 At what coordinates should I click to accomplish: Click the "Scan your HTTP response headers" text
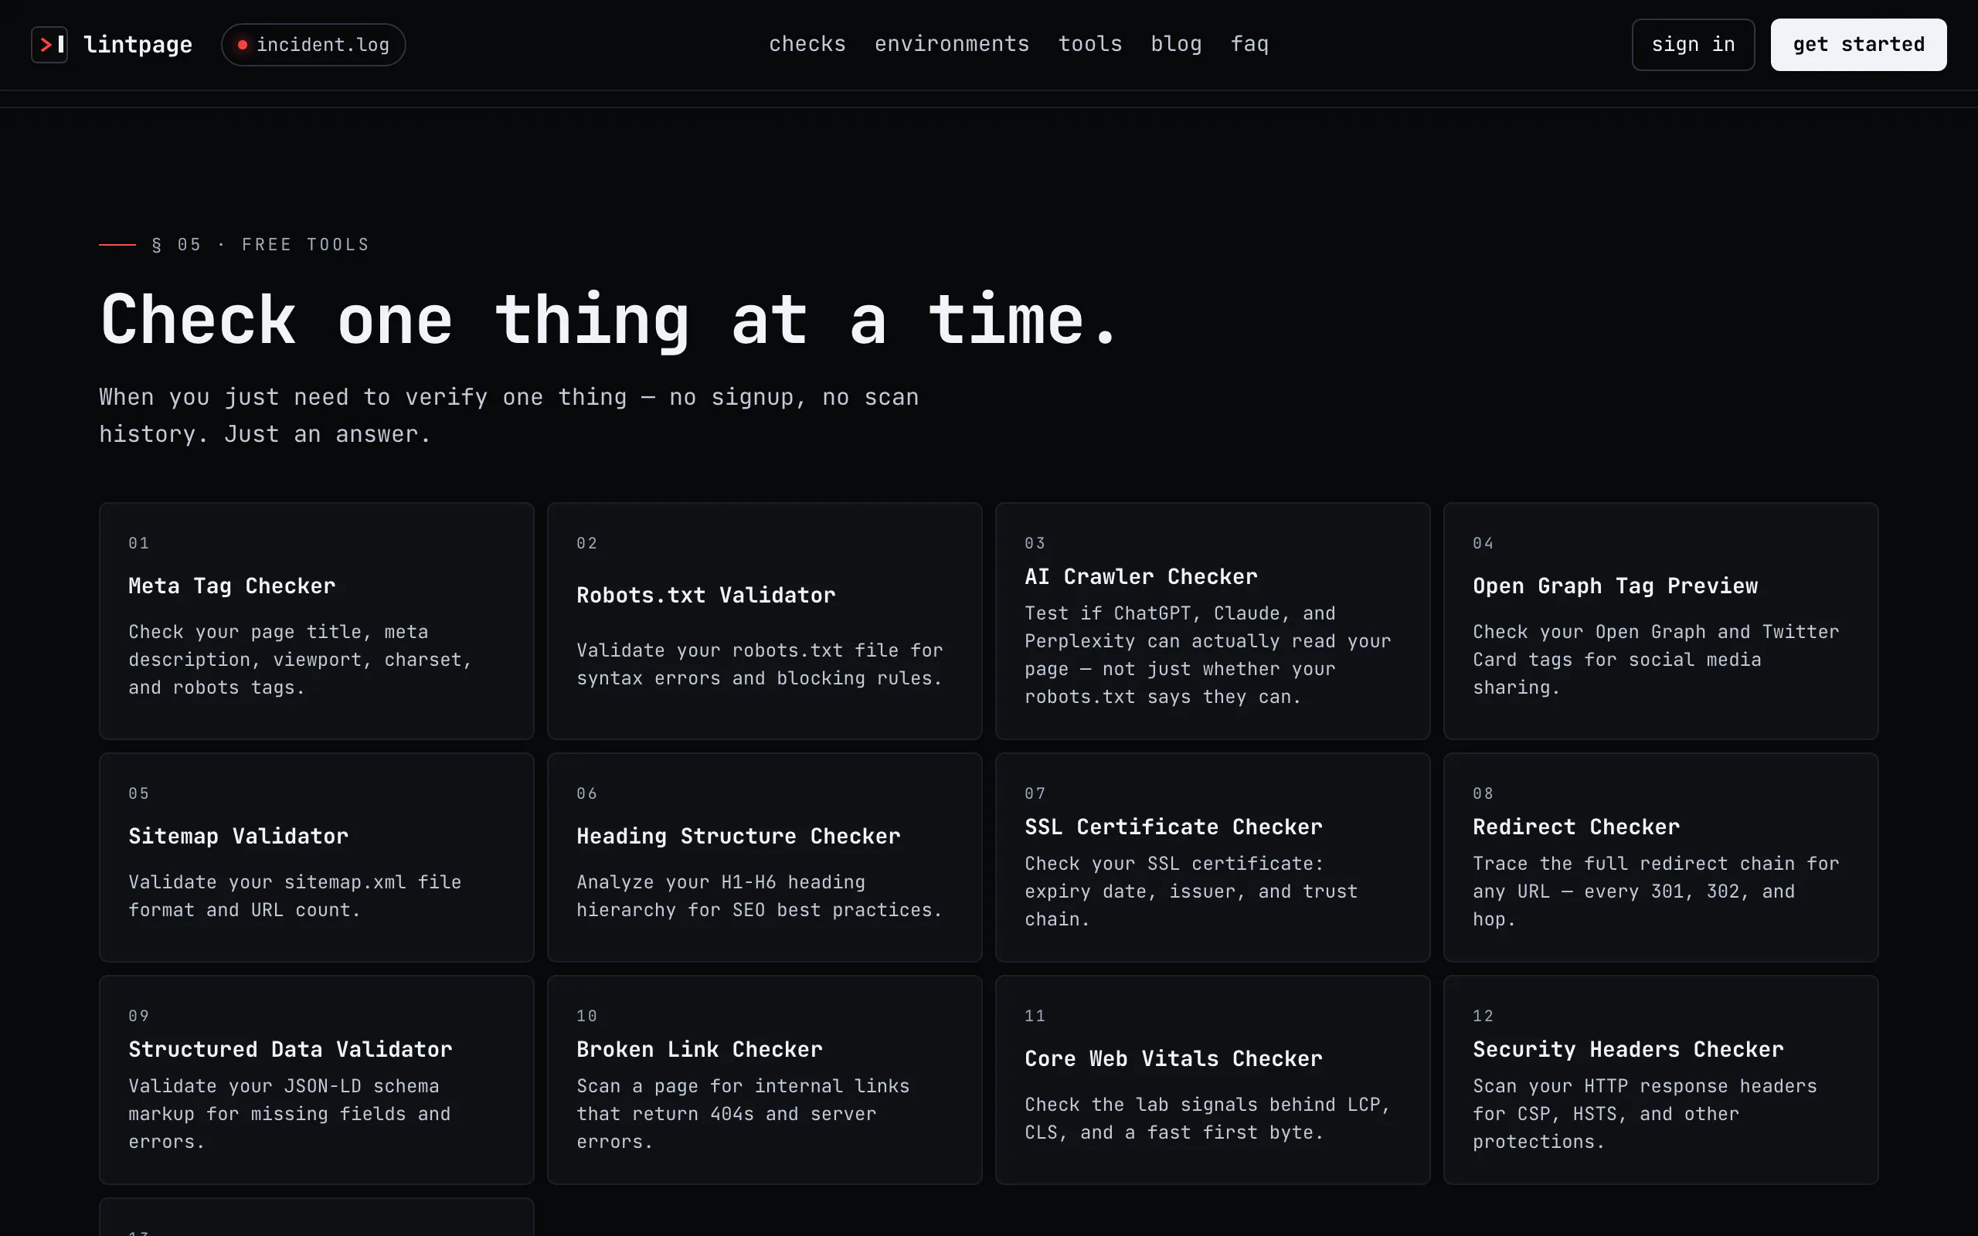point(1644,1113)
